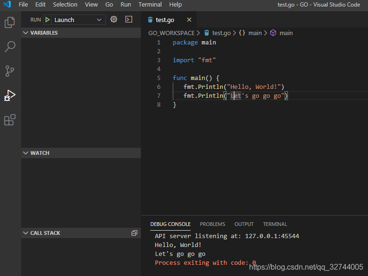Viewport: 368px width, 276px height.
Task: Click line number 5 in the gutter
Action: pos(159,78)
